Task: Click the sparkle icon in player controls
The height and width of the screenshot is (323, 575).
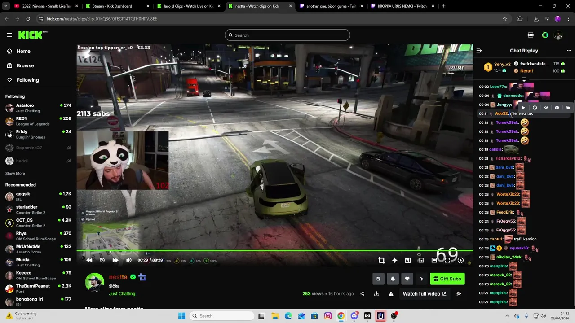Action: click(394, 260)
